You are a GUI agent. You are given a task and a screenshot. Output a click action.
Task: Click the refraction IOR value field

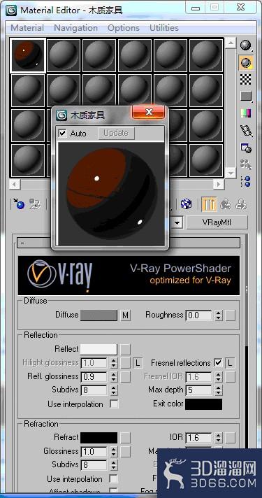pos(198,438)
